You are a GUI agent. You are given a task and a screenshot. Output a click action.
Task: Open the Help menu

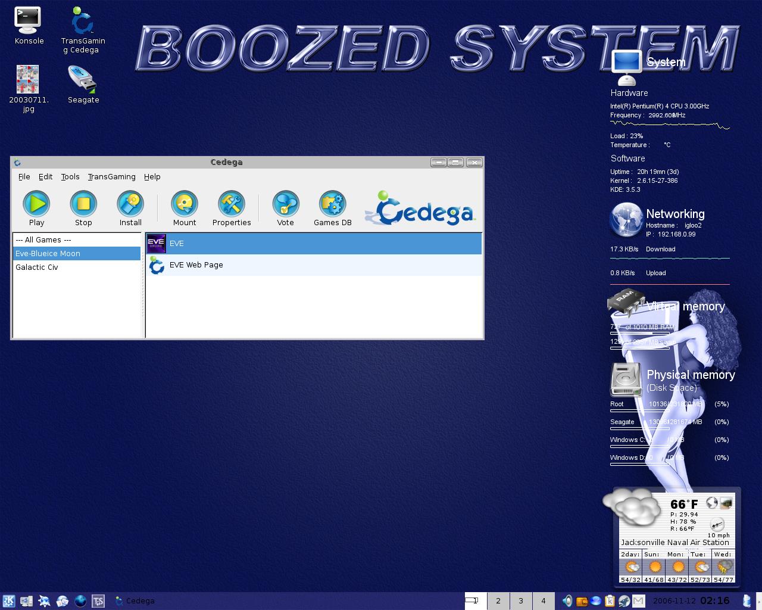pyautogui.click(x=152, y=177)
